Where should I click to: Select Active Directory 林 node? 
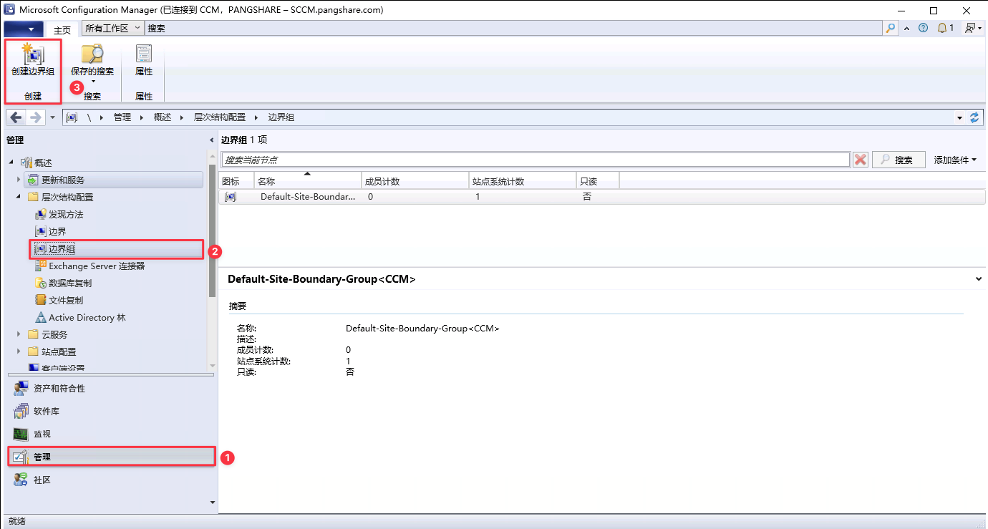(x=87, y=317)
